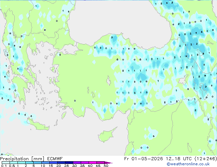The image size is (217, 167).
Task: Click the '45' legend scale label
Action: (x=98, y=166)
